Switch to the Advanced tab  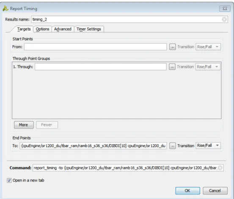pos(63,29)
